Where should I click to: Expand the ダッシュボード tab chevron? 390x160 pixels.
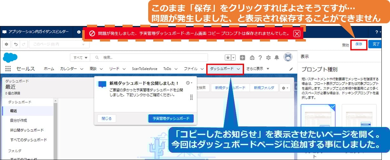pos(238,69)
